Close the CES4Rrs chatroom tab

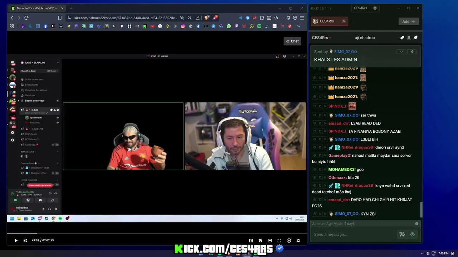tap(344, 21)
